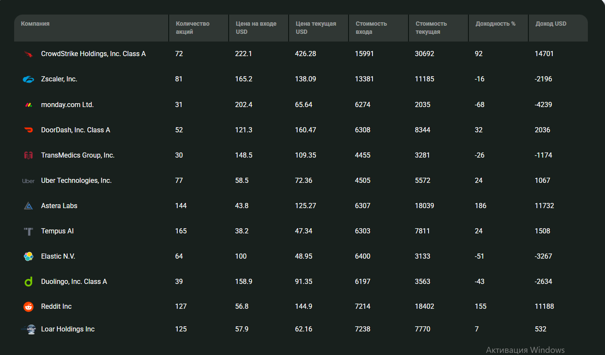This screenshot has width=605, height=355.
Task: Click the Доходность % column header
Action: pyautogui.click(x=495, y=24)
